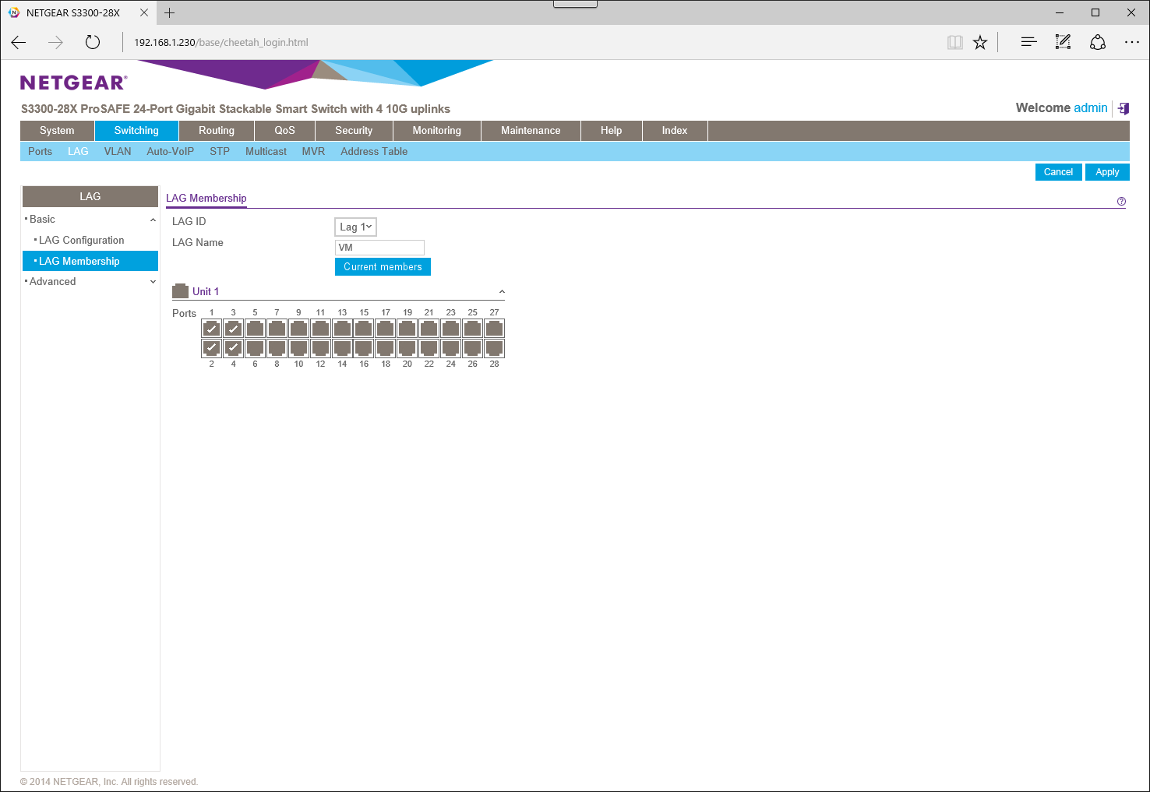
Task: Collapse the Unit 1 ports panel
Action: point(502,291)
